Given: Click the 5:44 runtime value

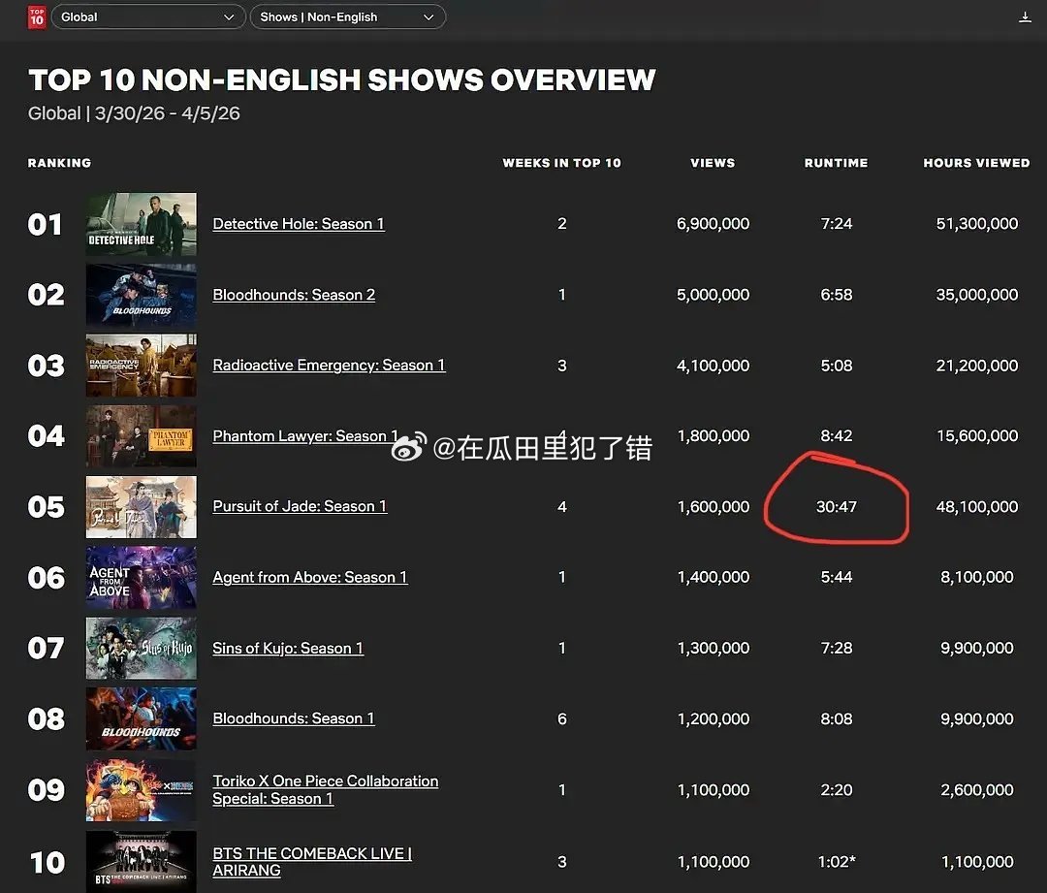Looking at the screenshot, I should pyautogui.click(x=836, y=577).
